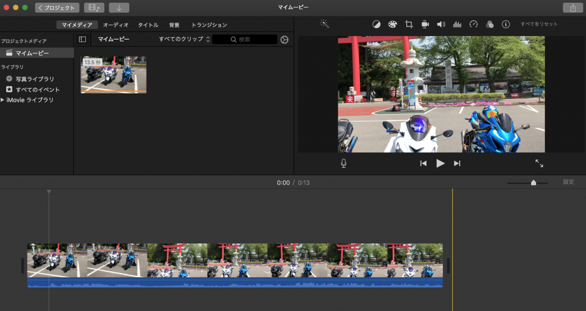
Task: Click the ライブラリ section label
Action: (12, 67)
